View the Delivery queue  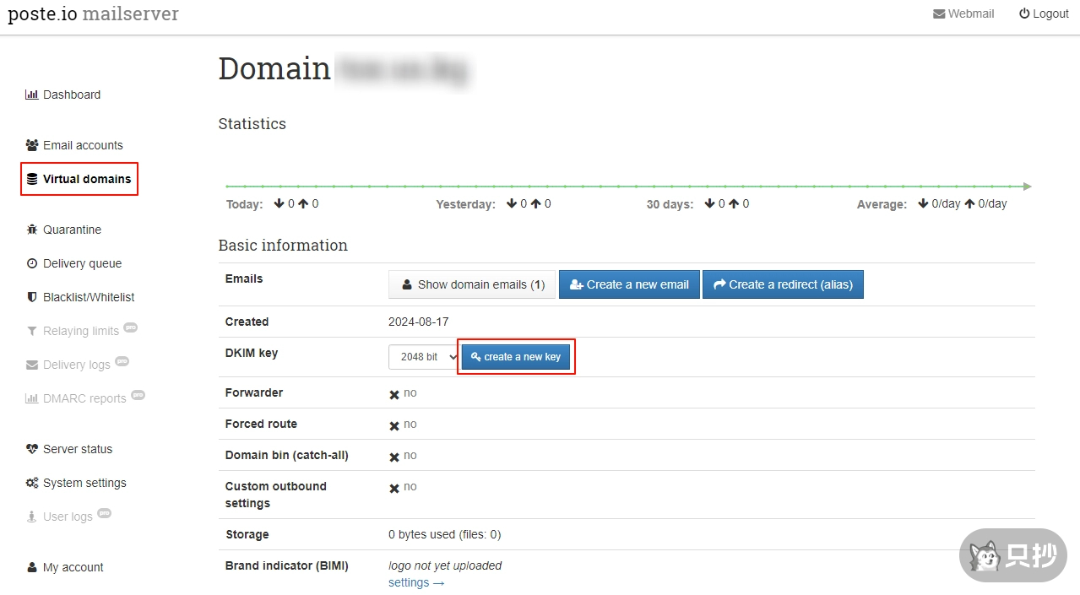(x=81, y=263)
